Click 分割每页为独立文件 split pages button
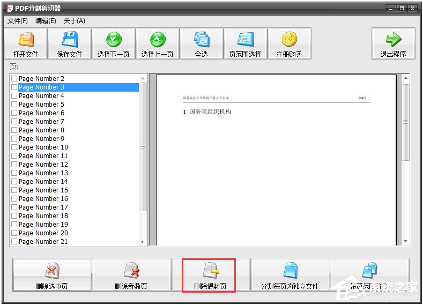The width and height of the screenshot is (423, 305). pyautogui.click(x=290, y=275)
